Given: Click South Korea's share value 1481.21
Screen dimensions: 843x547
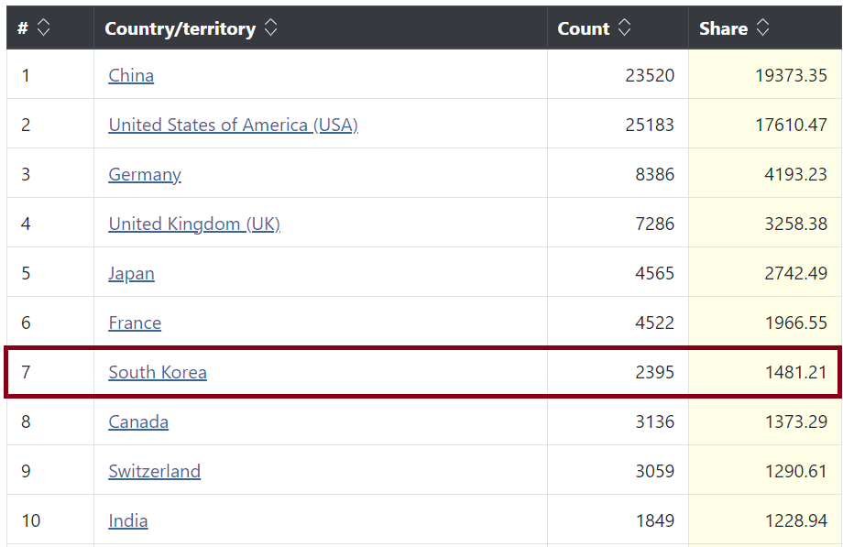Looking at the screenshot, I should tap(796, 372).
